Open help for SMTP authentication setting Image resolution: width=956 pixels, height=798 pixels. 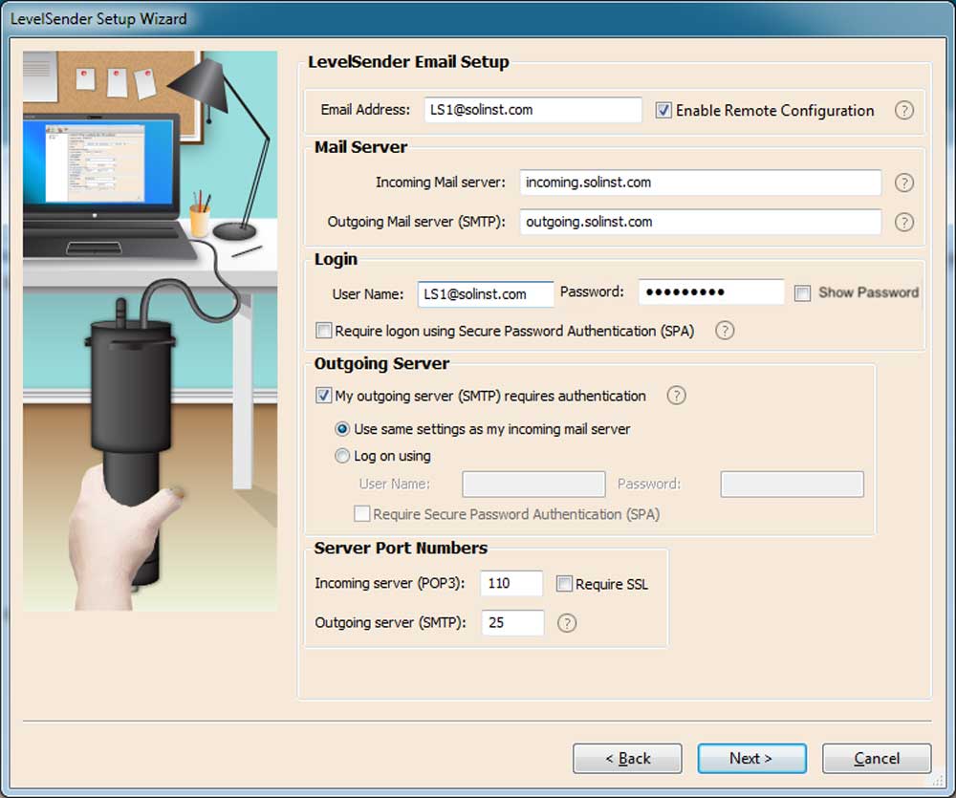676,395
